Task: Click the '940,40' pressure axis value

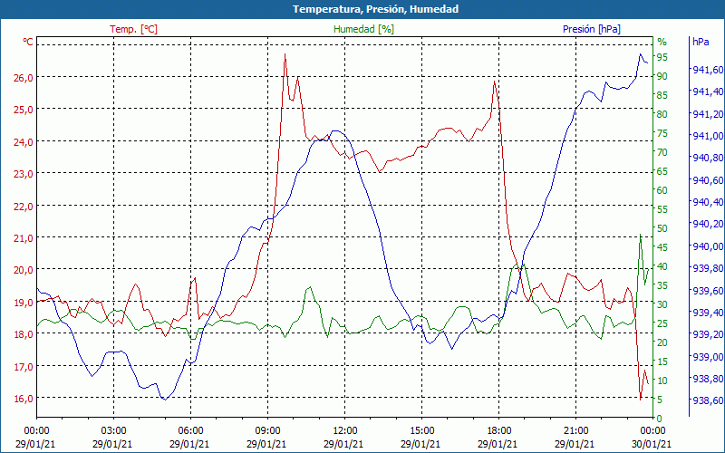Action: (708, 202)
